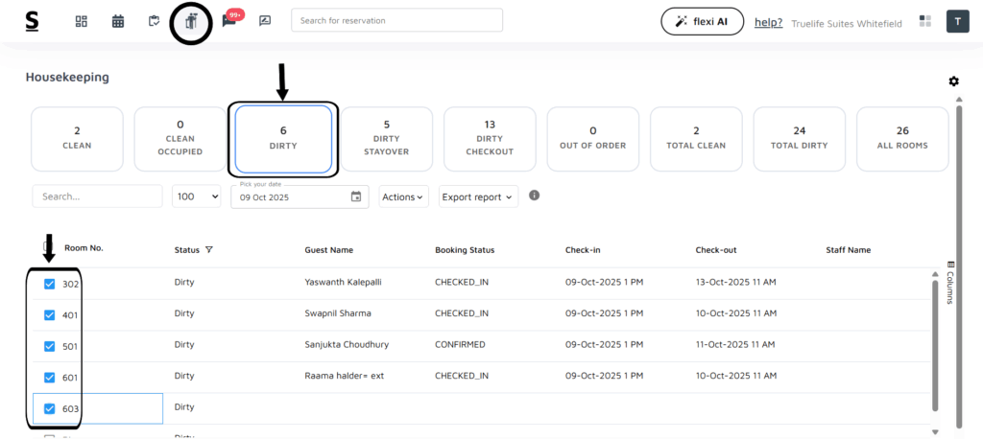Image resolution: width=983 pixels, height=439 pixels.
Task: Open the help? link
Action: click(x=768, y=23)
